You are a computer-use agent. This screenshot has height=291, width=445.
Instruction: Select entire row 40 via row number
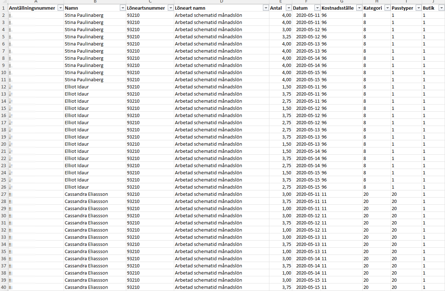pos(4,287)
